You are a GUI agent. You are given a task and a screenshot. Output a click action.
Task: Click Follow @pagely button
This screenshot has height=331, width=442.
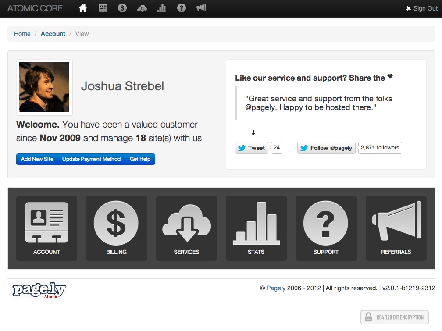(326, 148)
